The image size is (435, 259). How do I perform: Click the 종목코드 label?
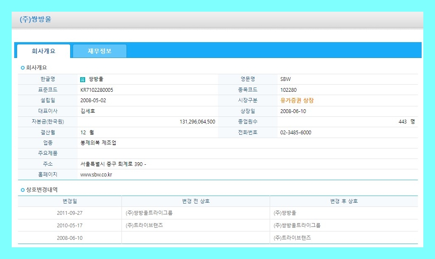(248, 90)
